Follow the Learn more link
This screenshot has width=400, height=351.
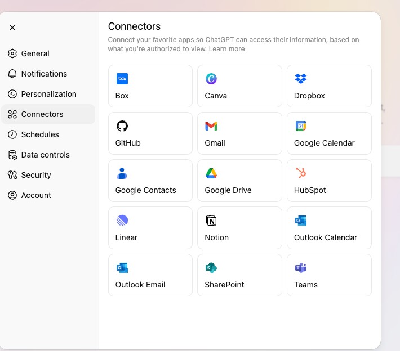click(x=226, y=49)
